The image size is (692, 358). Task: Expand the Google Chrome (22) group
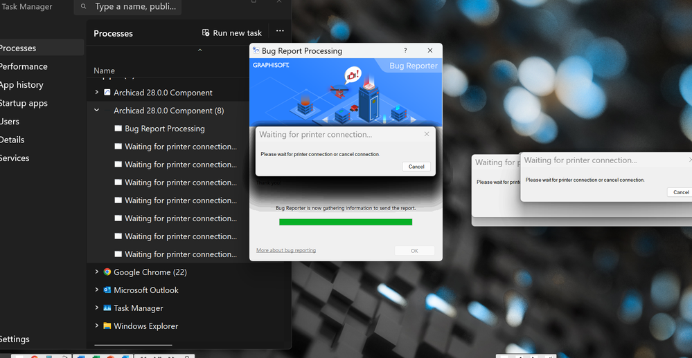click(97, 272)
